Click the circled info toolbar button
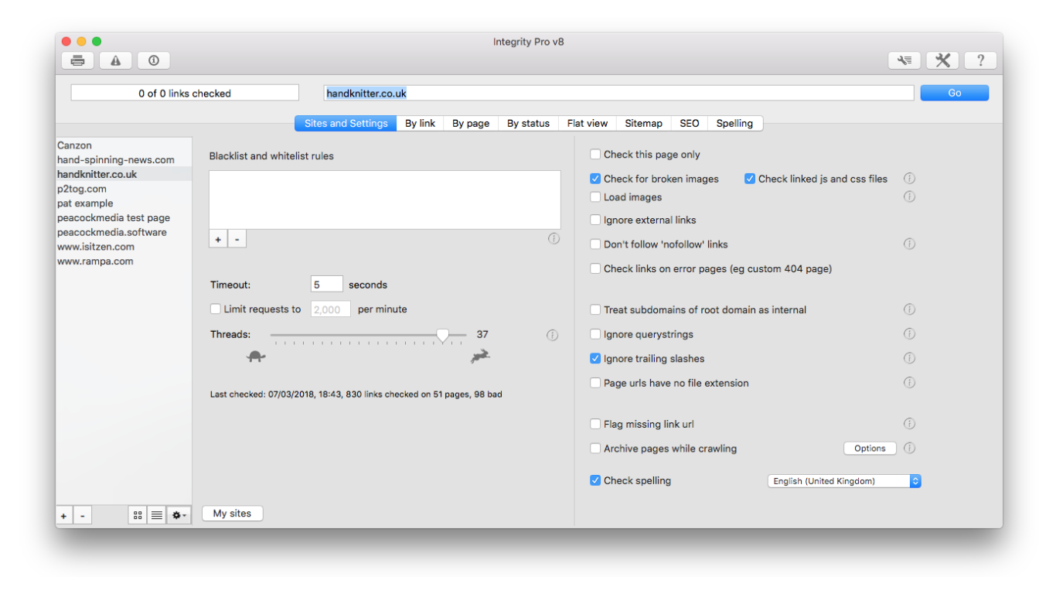This screenshot has width=1056, height=594. tap(153, 60)
